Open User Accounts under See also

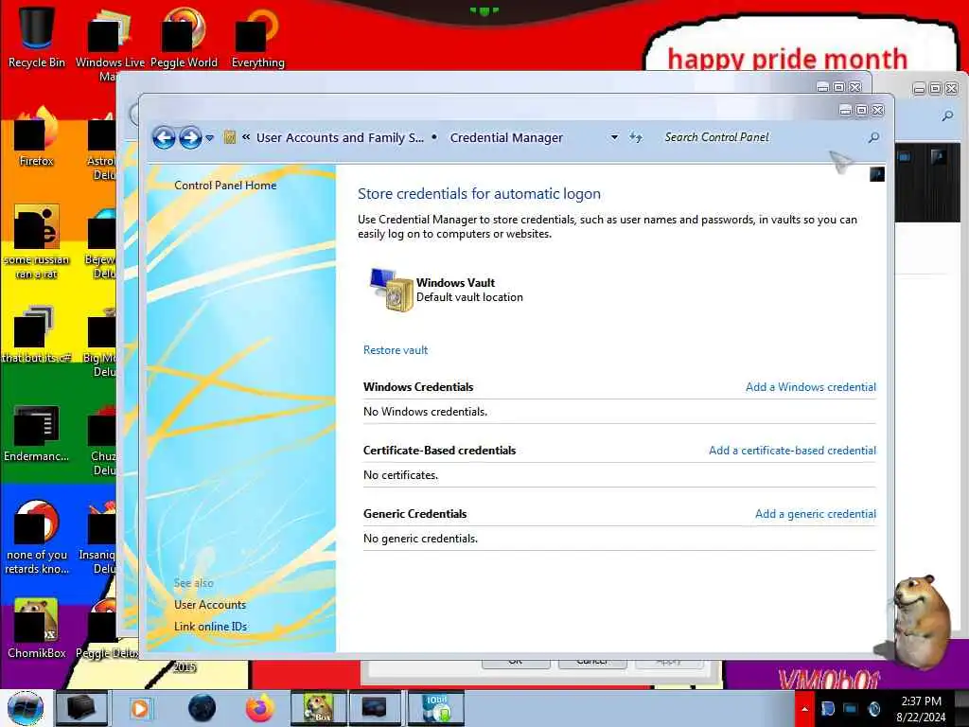tap(210, 605)
